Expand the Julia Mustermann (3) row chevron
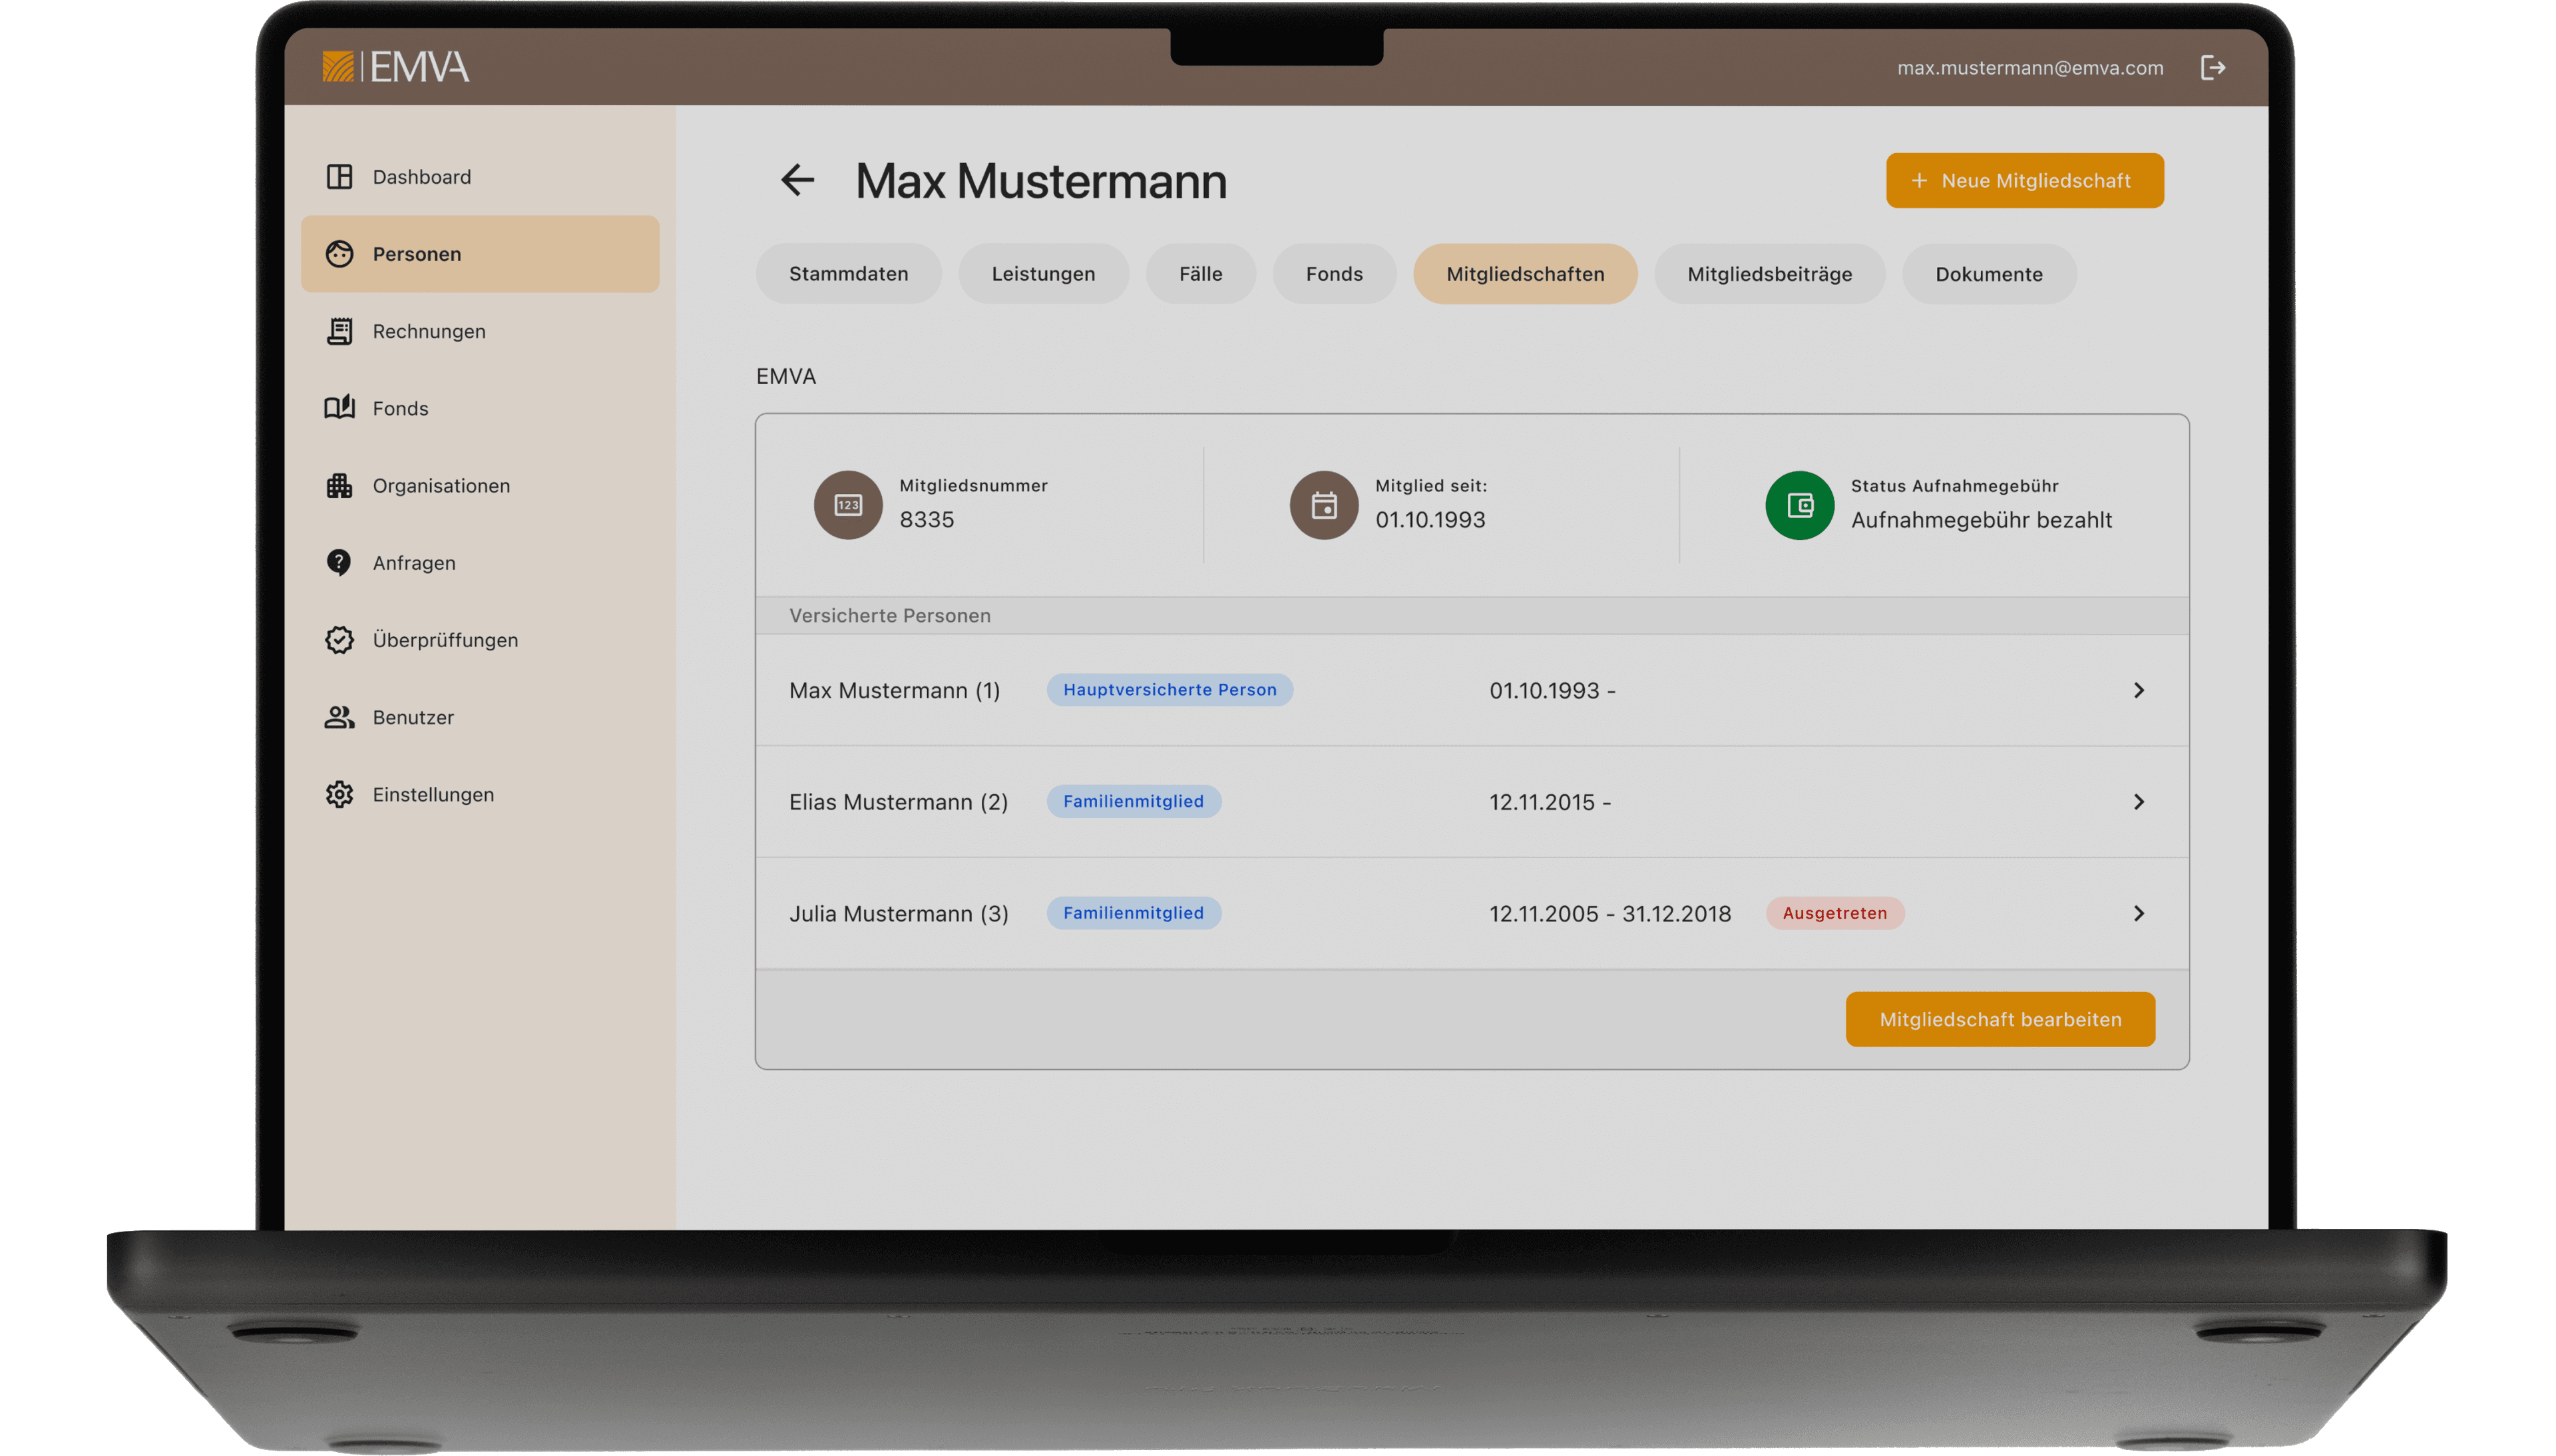2556x1456 pixels. pos(2138,913)
